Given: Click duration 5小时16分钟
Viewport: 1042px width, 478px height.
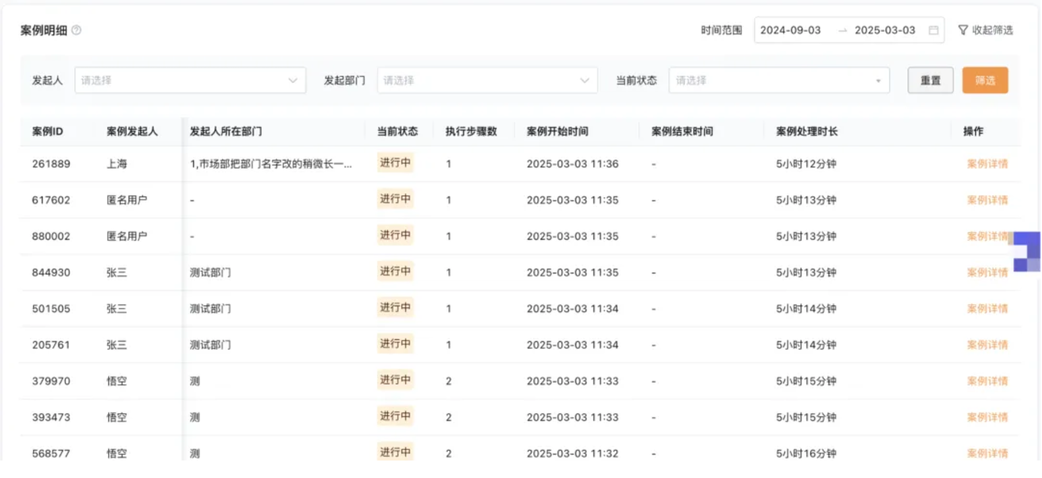Looking at the screenshot, I should point(806,454).
